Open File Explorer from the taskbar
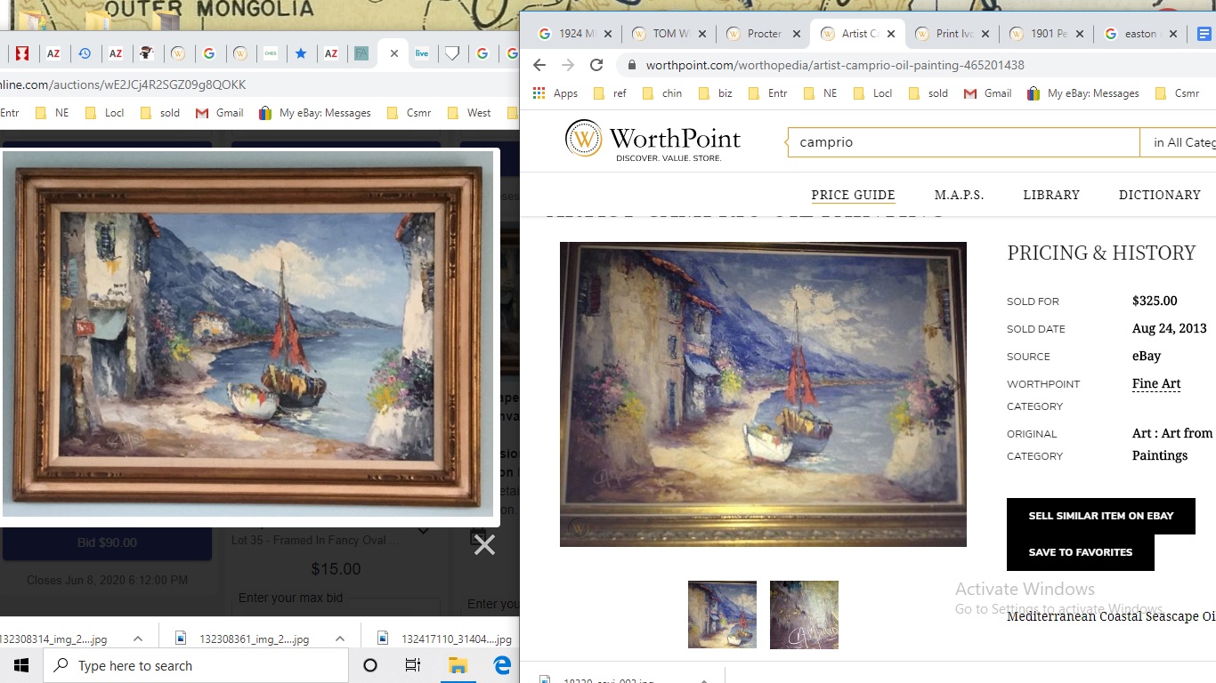The width and height of the screenshot is (1216, 683). (x=457, y=665)
